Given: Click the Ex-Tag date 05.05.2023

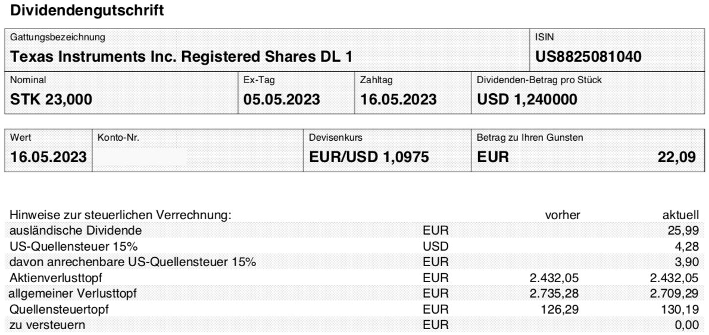Looking at the screenshot, I should click(x=282, y=99).
